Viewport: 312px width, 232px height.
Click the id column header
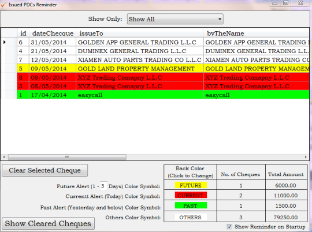(23, 33)
